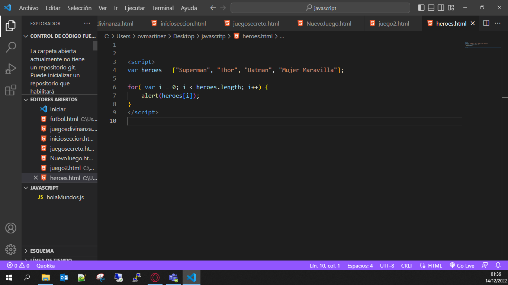
Task: Open the Ayuda menu
Action: coord(189,8)
